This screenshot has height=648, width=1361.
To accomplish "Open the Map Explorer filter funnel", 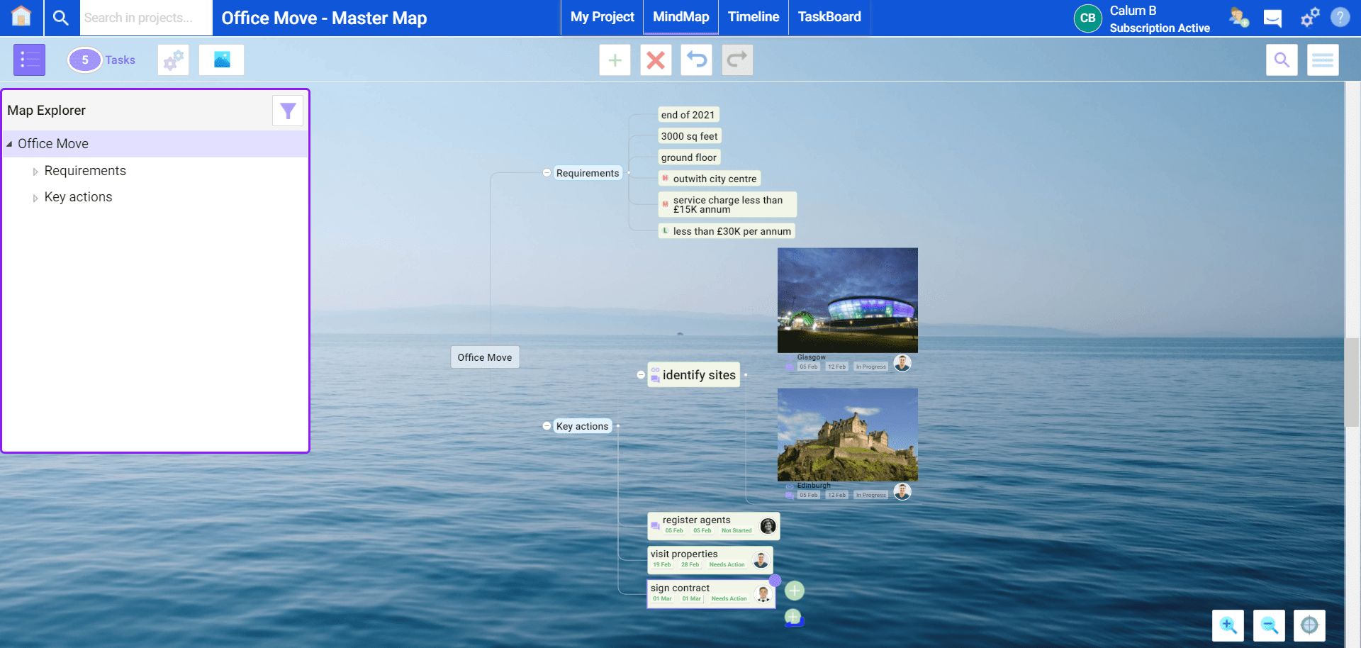I will click(x=287, y=111).
